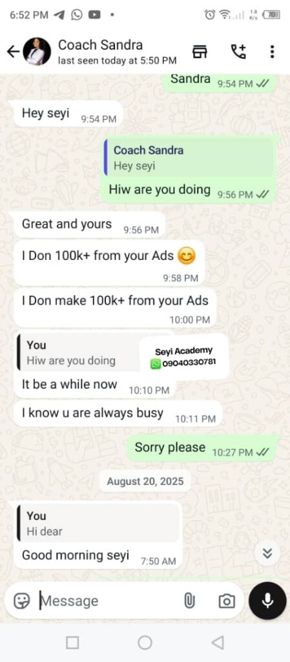Tap Android home circle navigation button

(145, 643)
